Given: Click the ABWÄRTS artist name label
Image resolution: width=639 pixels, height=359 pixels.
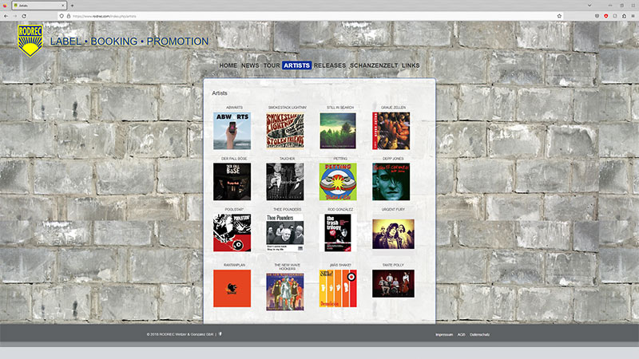Looking at the screenshot, I should [234, 108].
